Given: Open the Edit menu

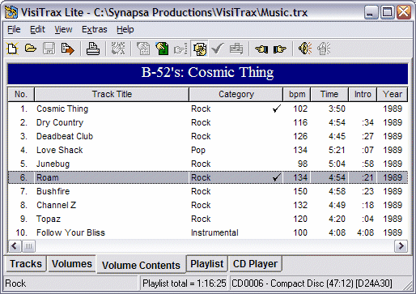Looking at the screenshot, I should tap(37, 29).
